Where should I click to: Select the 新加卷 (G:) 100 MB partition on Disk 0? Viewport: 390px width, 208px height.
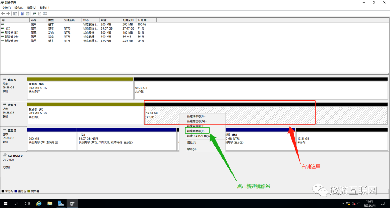(x=80, y=88)
